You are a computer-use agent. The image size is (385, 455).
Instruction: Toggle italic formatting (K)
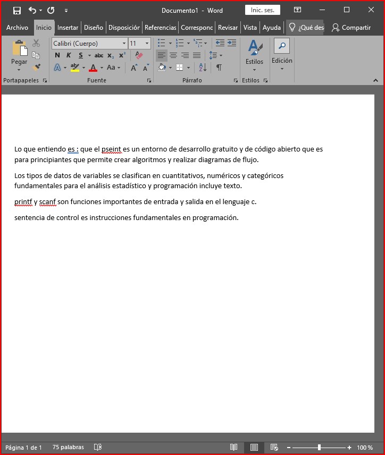(x=69, y=55)
